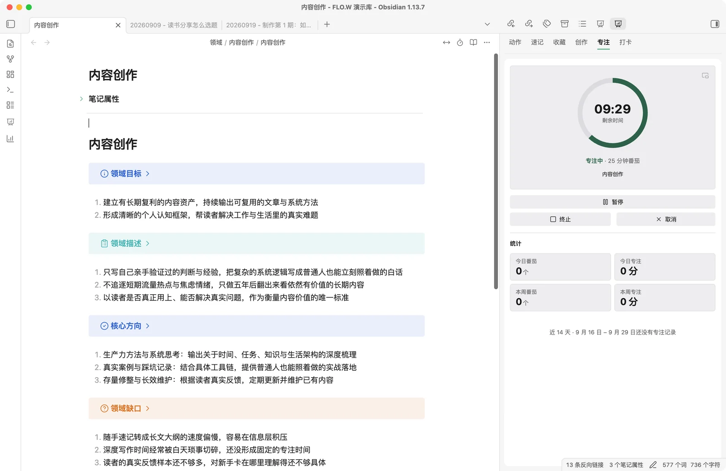Click the outline list icon in right toolbar
The height and width of the screenshot is (471, 726).
point(583,24)
